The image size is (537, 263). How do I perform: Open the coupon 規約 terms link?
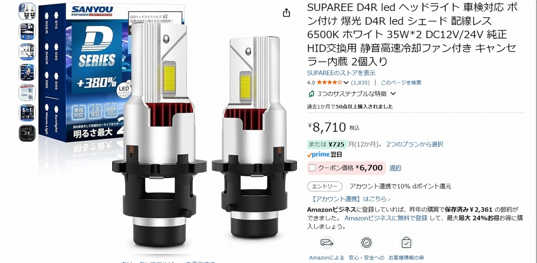(x=395, y=168)
